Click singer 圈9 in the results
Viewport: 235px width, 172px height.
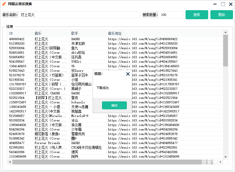click(74, 138)
